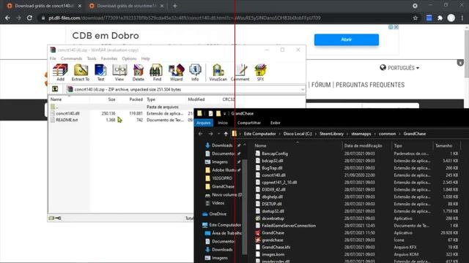Switch to the vcruntime download tab
The height and width of the screenshot is (263, 469).
(126, 6)
